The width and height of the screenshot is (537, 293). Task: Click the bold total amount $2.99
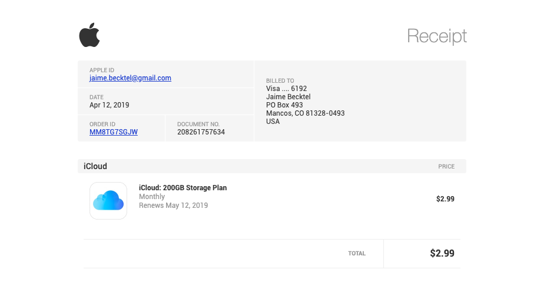click(442, 254)
